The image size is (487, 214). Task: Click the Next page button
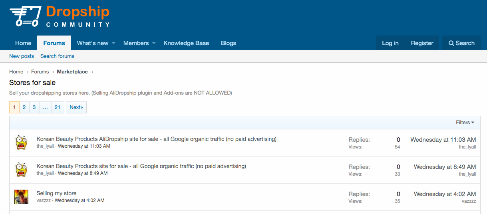[x=76, y=107]
